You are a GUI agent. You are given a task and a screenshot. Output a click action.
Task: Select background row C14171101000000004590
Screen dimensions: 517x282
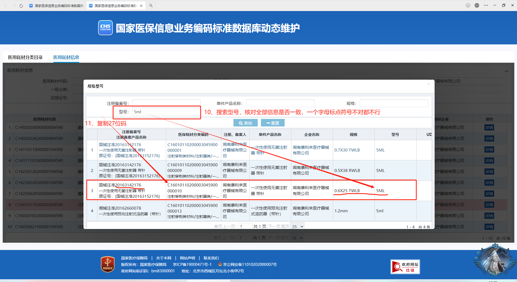click(x=39, y=161)
